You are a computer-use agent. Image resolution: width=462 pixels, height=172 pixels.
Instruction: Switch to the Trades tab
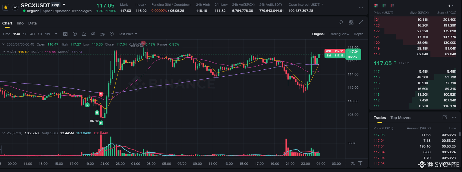pyautogui.click(x=379, y=118)
